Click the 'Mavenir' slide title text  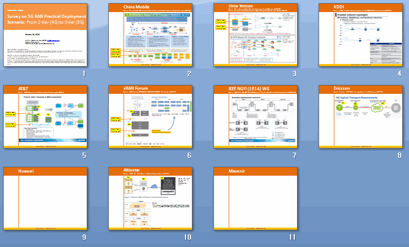(x=237, y=171)
